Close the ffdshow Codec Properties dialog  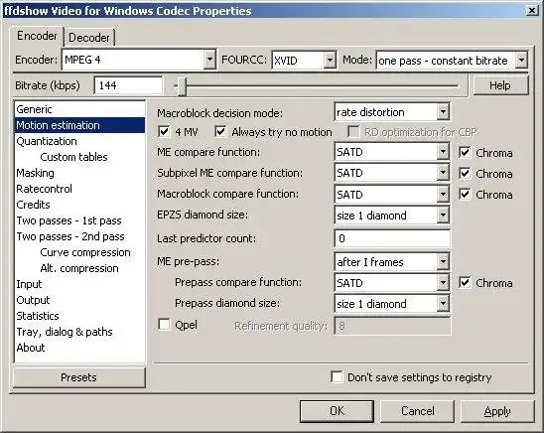532,11
